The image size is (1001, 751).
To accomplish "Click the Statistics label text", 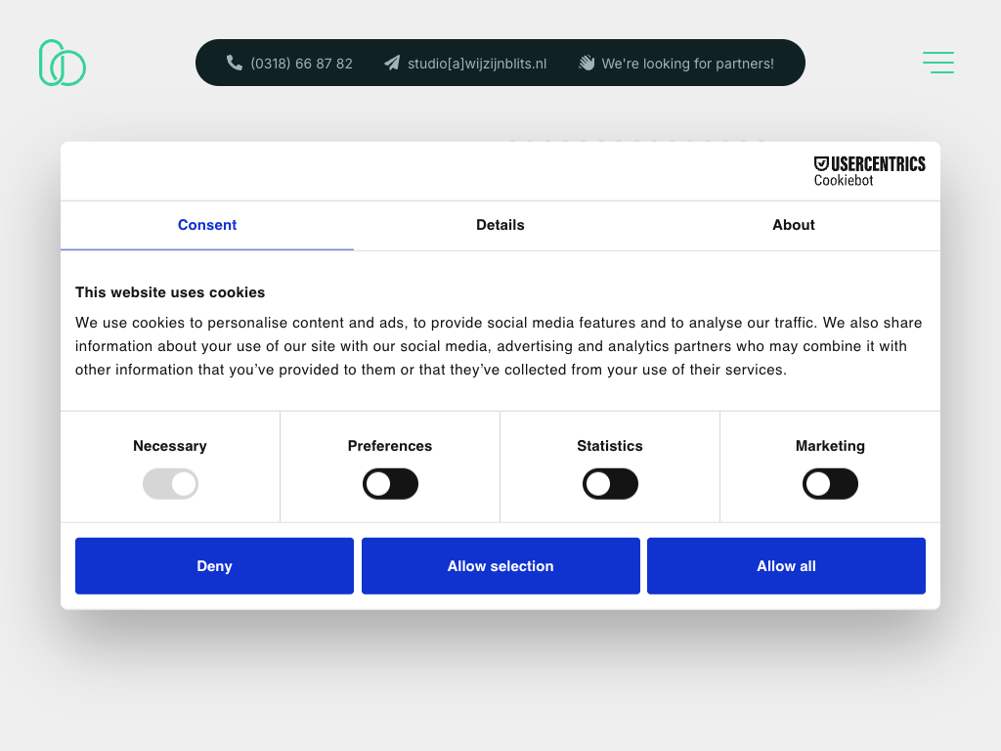I will [610, 446].
